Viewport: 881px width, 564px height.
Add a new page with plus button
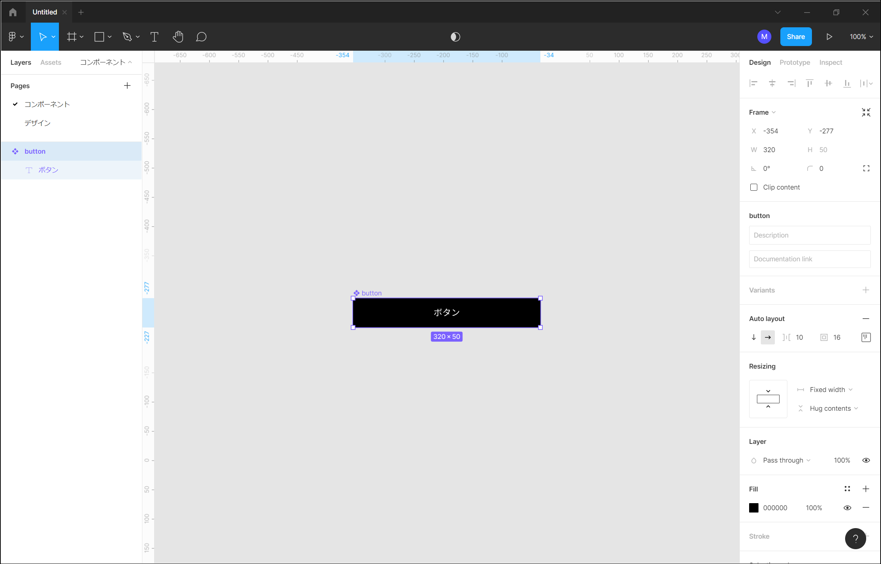point(127,85)
